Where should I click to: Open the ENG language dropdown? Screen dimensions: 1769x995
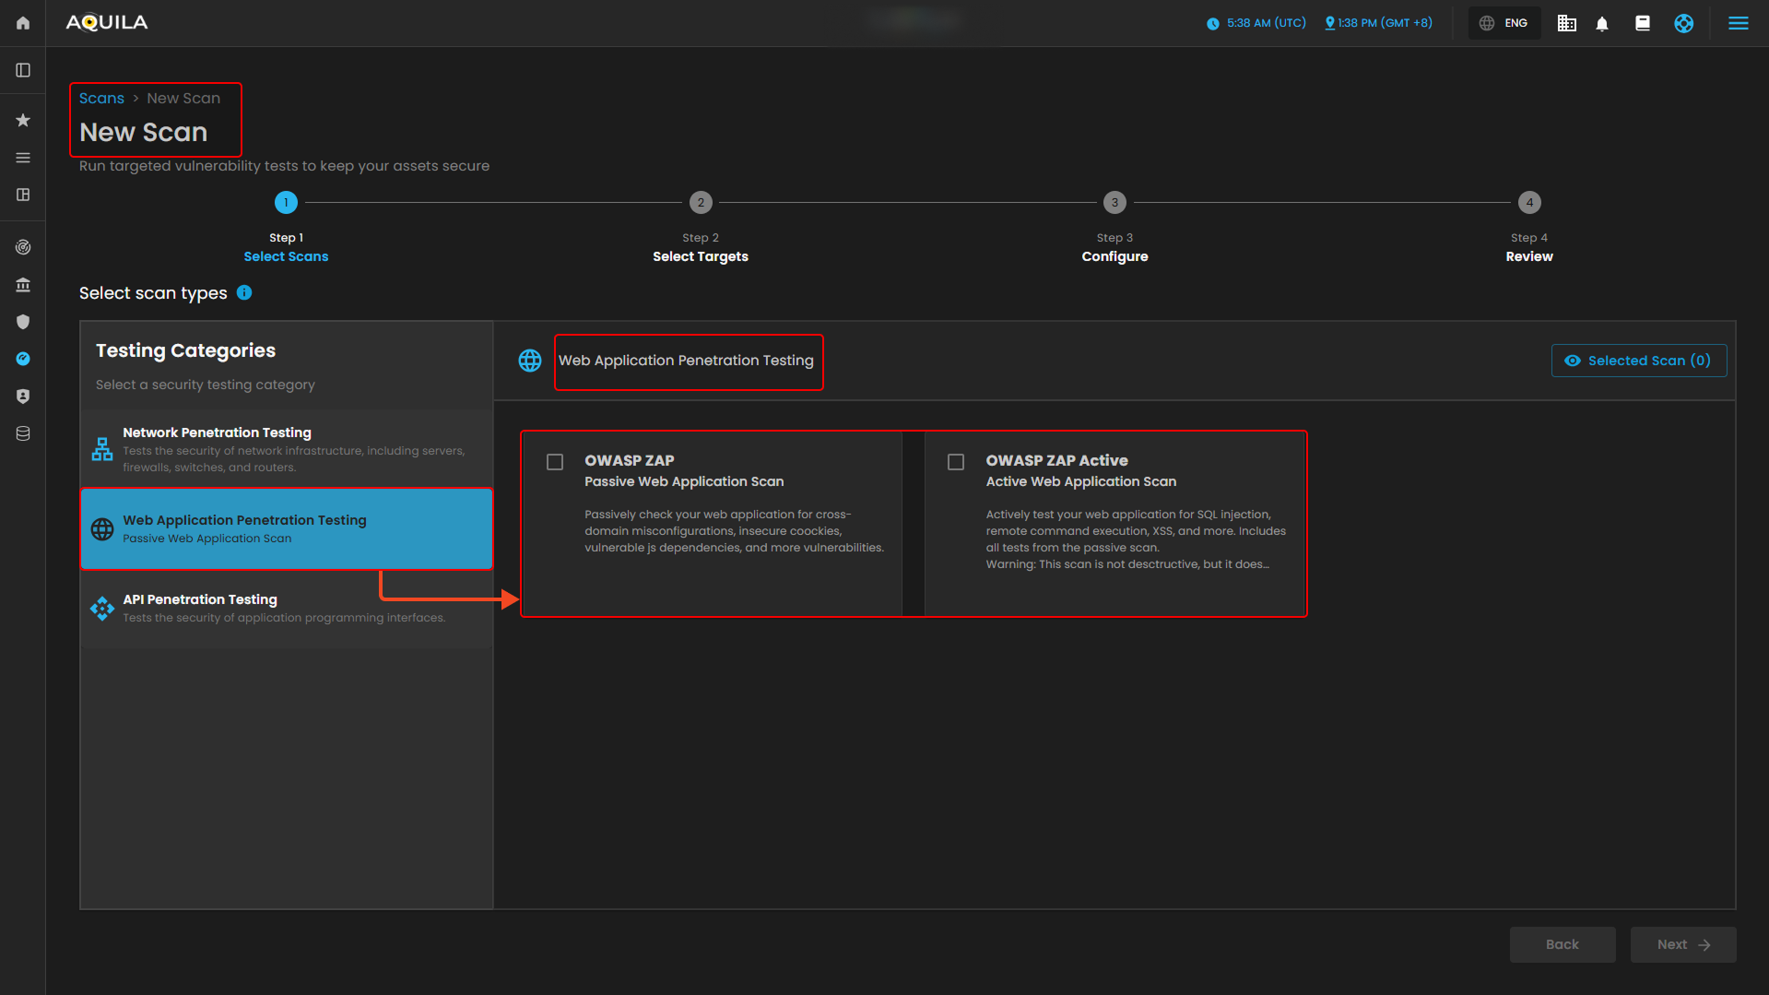(x=1504, y=24)
